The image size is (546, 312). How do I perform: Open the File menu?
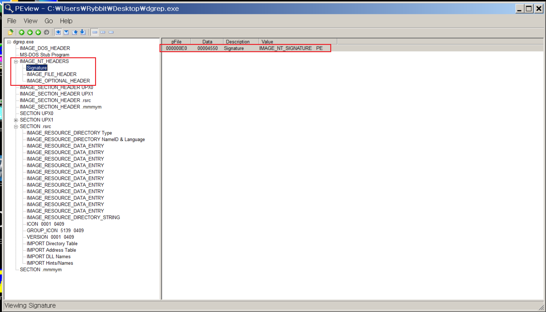click(x=12, y=21)
